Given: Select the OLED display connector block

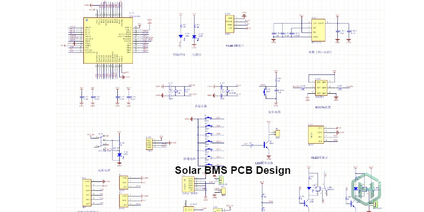Looking at the screenshot, I should [316, 134].
